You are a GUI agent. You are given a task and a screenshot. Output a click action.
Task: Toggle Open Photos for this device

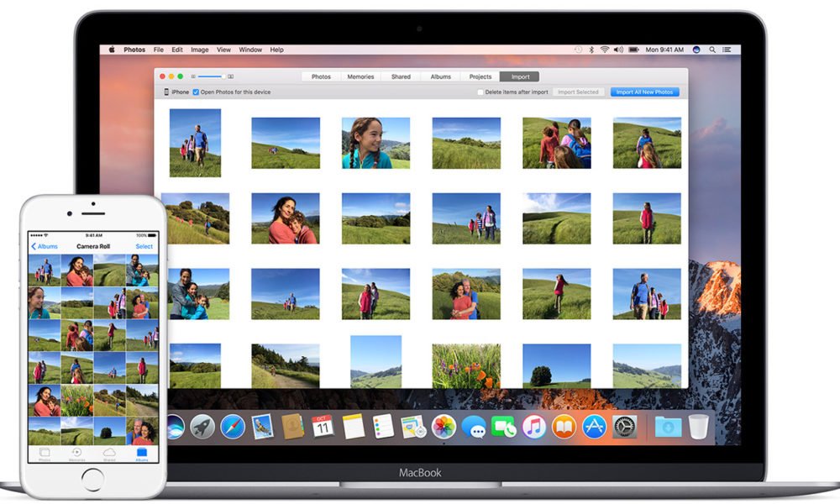195,92
